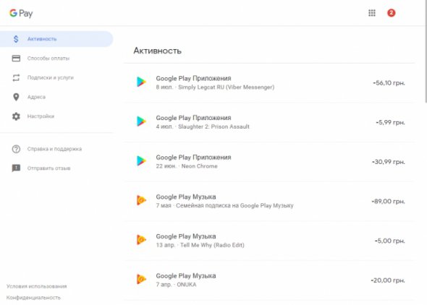The image size is (427, 305).
Task: Click the -89,00 грн. amount
Action: [388, 202]
